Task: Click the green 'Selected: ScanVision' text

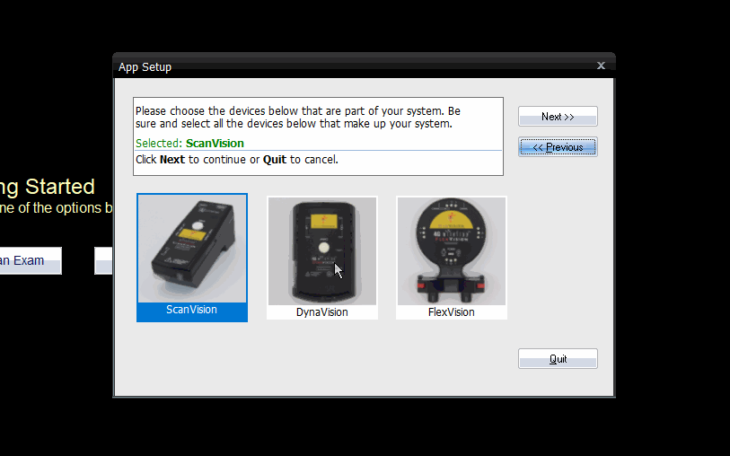Action: coord(190,144)
